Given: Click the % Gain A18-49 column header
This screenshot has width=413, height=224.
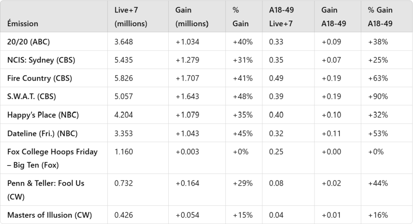Looking at the screenshot, I should pyautogui.click(x=380, y=17).
